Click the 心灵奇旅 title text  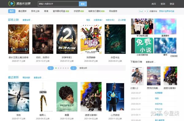click(115, 115)
